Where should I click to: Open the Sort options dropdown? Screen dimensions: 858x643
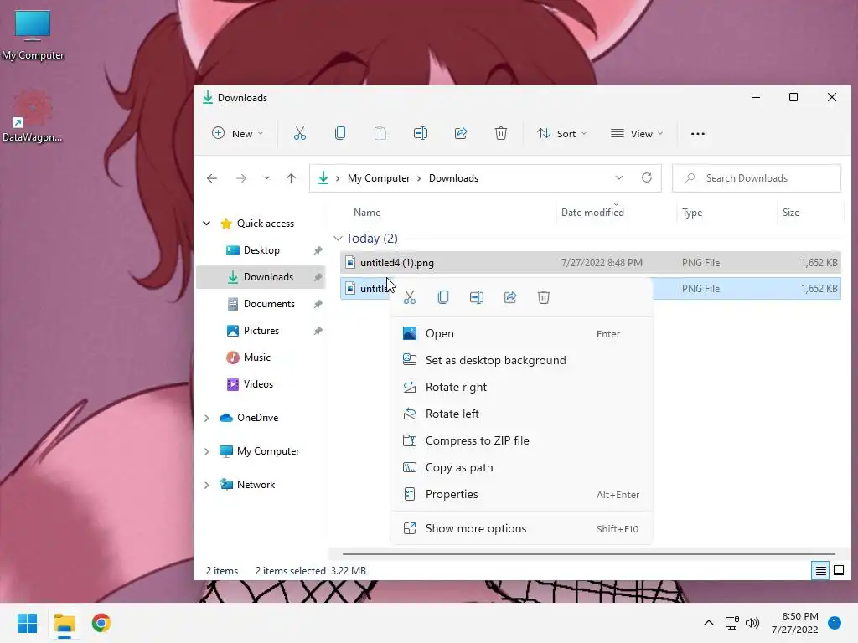point(561,133)
